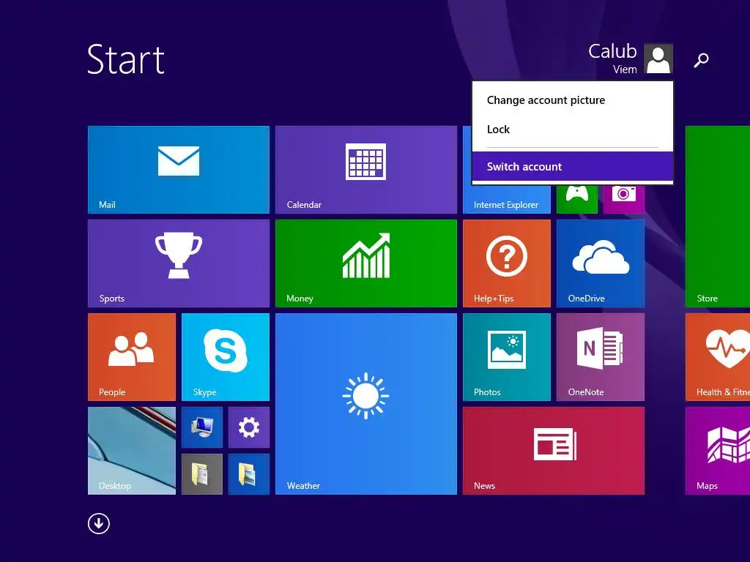The height and width of the screenshot is (562, 750).
Task: Open the Help+Tips tile
Action: 507,263
